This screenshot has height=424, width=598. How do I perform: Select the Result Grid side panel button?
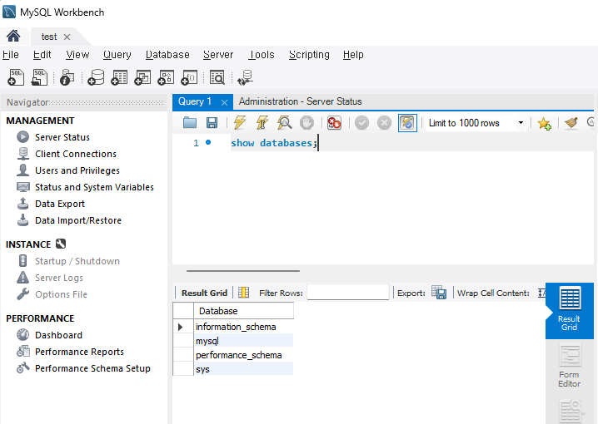[570, 310]
